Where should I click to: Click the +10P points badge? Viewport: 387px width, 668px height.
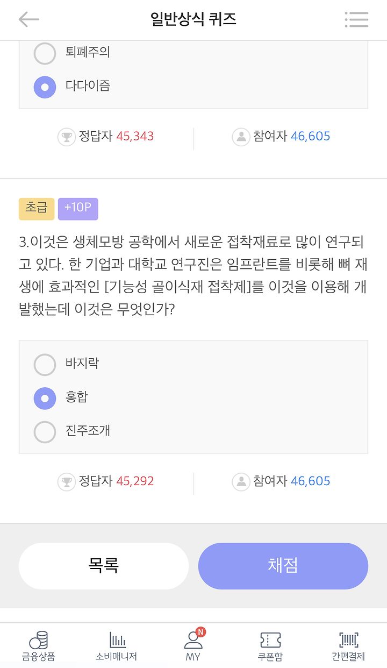78,209
